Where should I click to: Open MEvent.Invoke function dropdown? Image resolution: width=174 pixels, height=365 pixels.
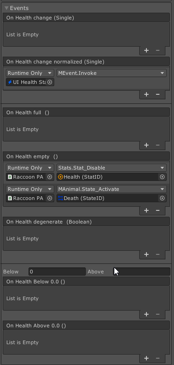click(112, 73)
